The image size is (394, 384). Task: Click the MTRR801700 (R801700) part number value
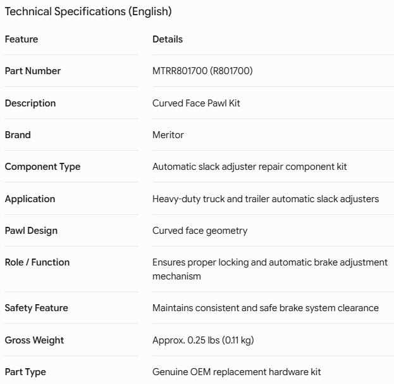pos(202,71)
